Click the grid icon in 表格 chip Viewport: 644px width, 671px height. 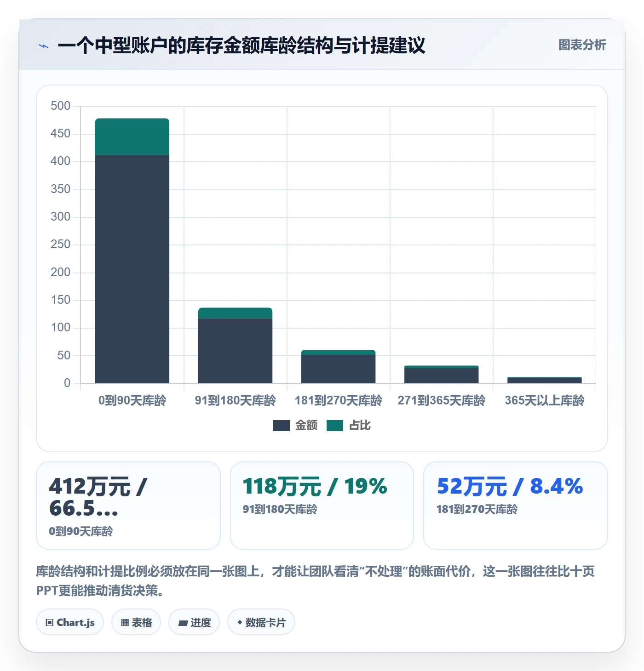pos(125,623)
